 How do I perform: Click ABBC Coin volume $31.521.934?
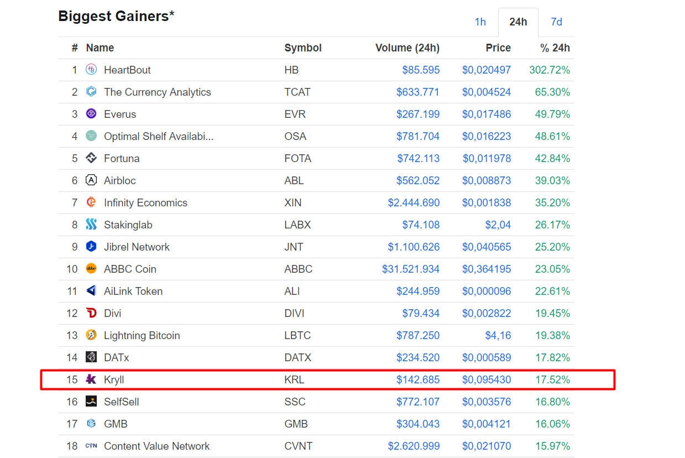[x=411, y=269]
